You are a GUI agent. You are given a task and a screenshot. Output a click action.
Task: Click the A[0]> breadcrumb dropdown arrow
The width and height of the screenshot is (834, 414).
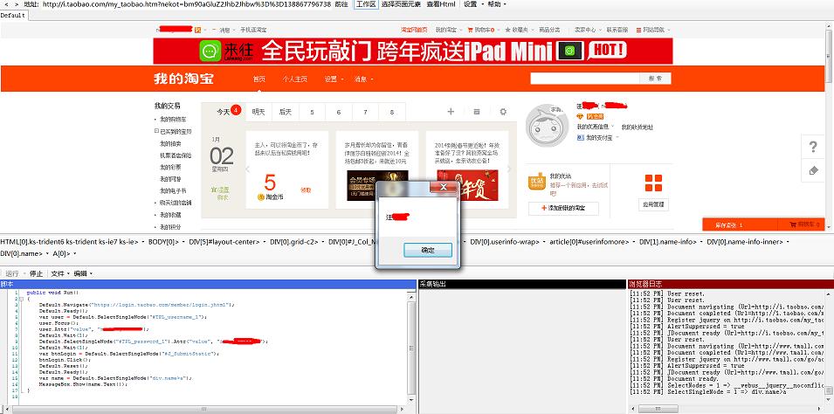point(74,254)
